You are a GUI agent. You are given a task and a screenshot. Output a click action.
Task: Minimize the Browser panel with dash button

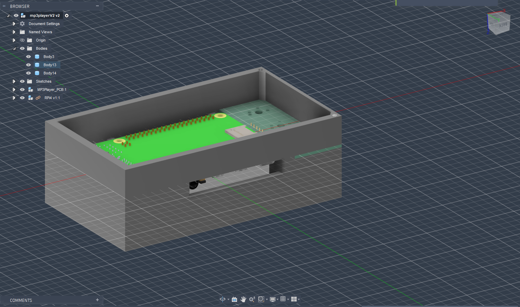97,6
